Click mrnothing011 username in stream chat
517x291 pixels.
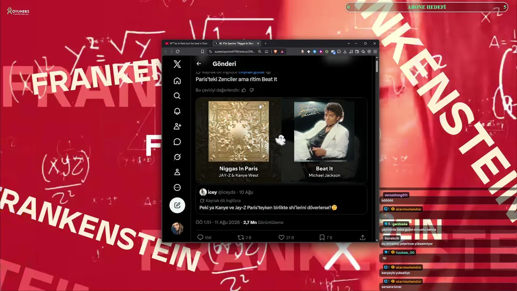pos(396,195)
